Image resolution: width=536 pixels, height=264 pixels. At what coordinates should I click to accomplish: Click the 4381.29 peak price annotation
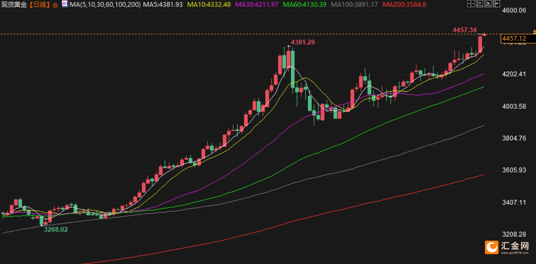[x=303, y=42]
